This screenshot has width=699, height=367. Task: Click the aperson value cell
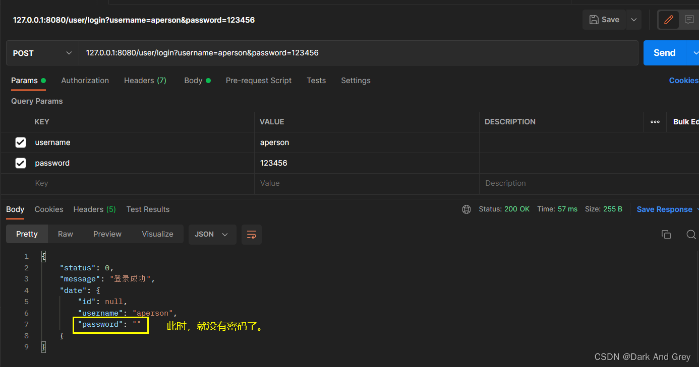(367, 142)
